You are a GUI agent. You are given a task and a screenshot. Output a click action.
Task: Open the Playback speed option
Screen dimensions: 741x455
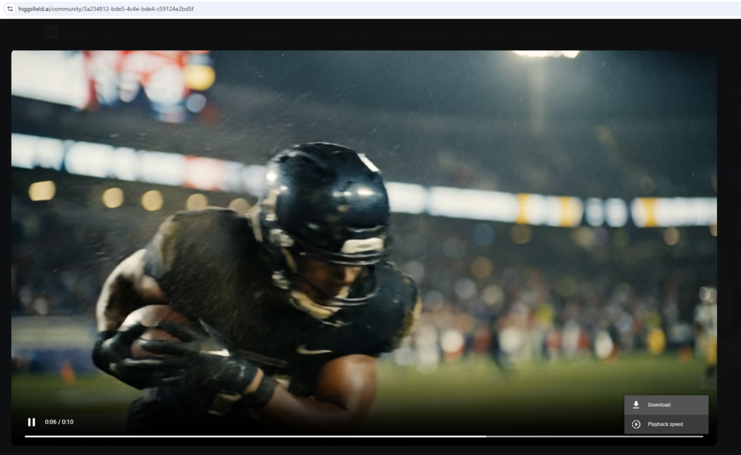(667, 424)
